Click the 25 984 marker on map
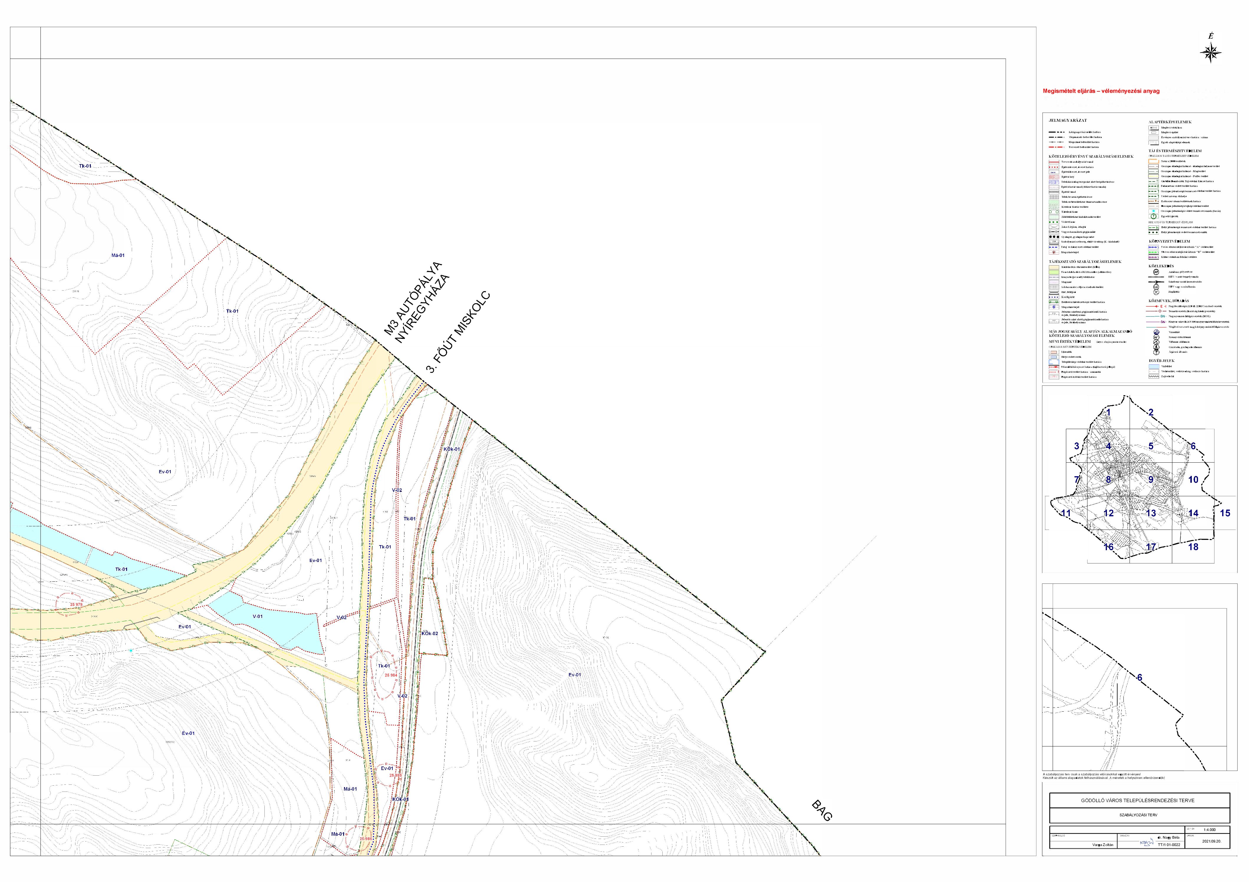This screenshot has width=1249, height=882. (391, 675)
